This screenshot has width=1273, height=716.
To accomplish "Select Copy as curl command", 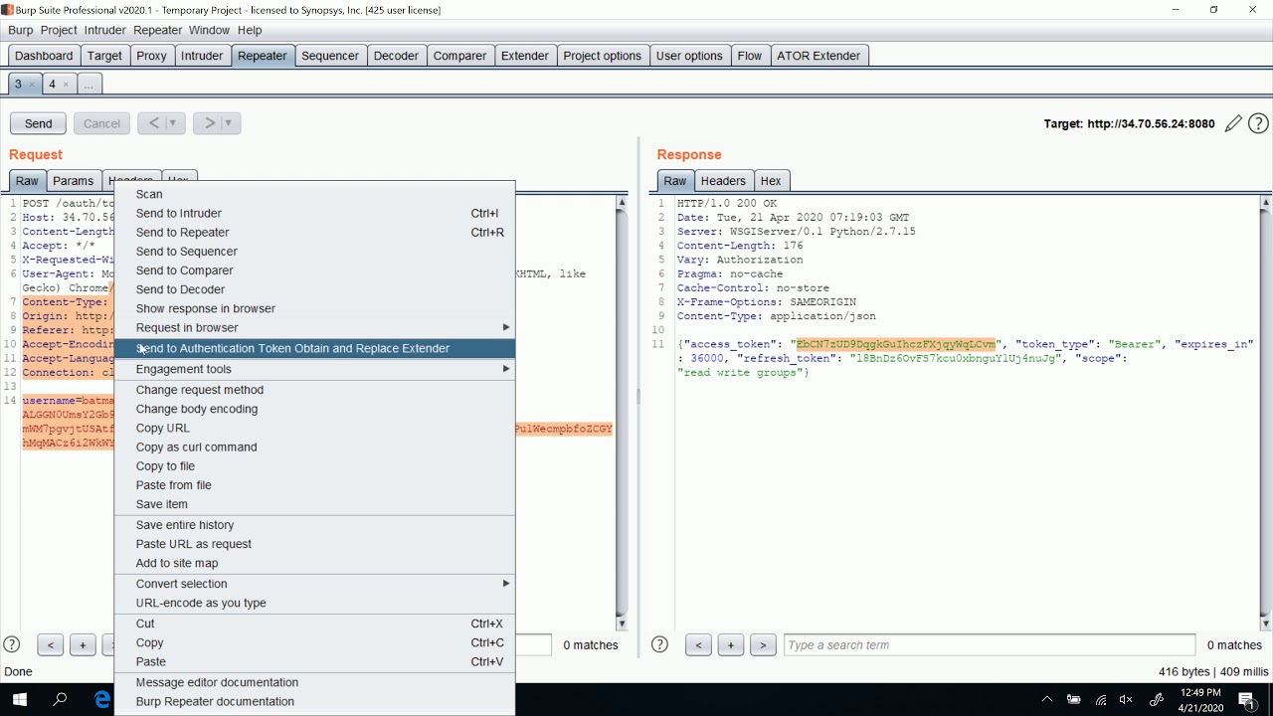I will point(315,447).
